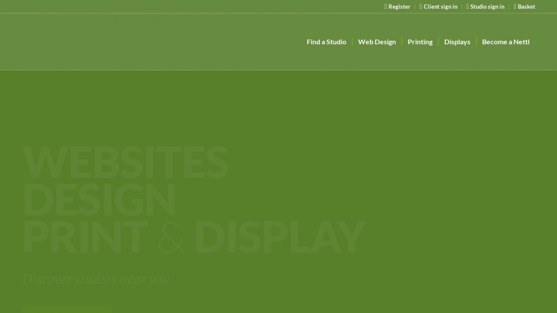The width and height of the screenshot is (557, 313).
Task: Open your Basket via the link text
Action: point(526,6)
